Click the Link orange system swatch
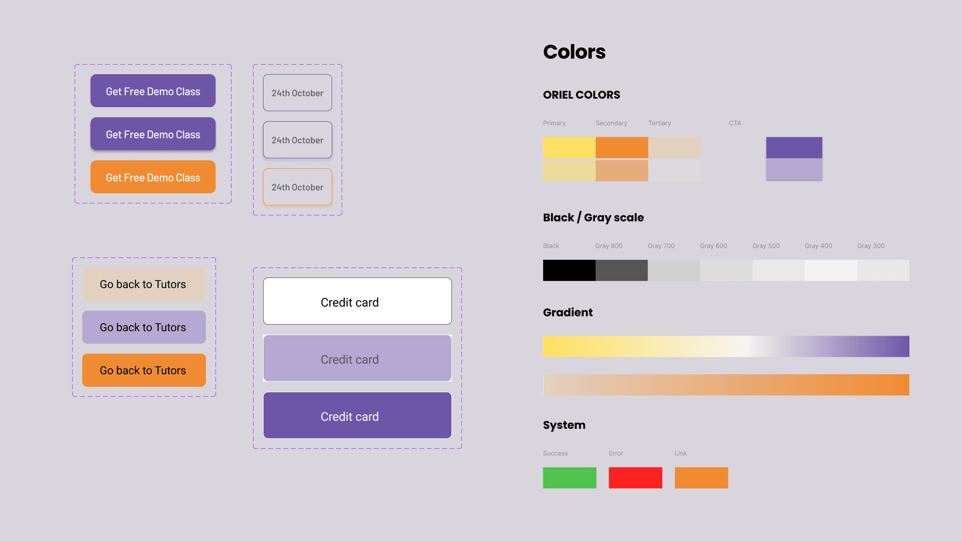Image resolution: width=962 pixels, height=541 pixels. (701, 477)
